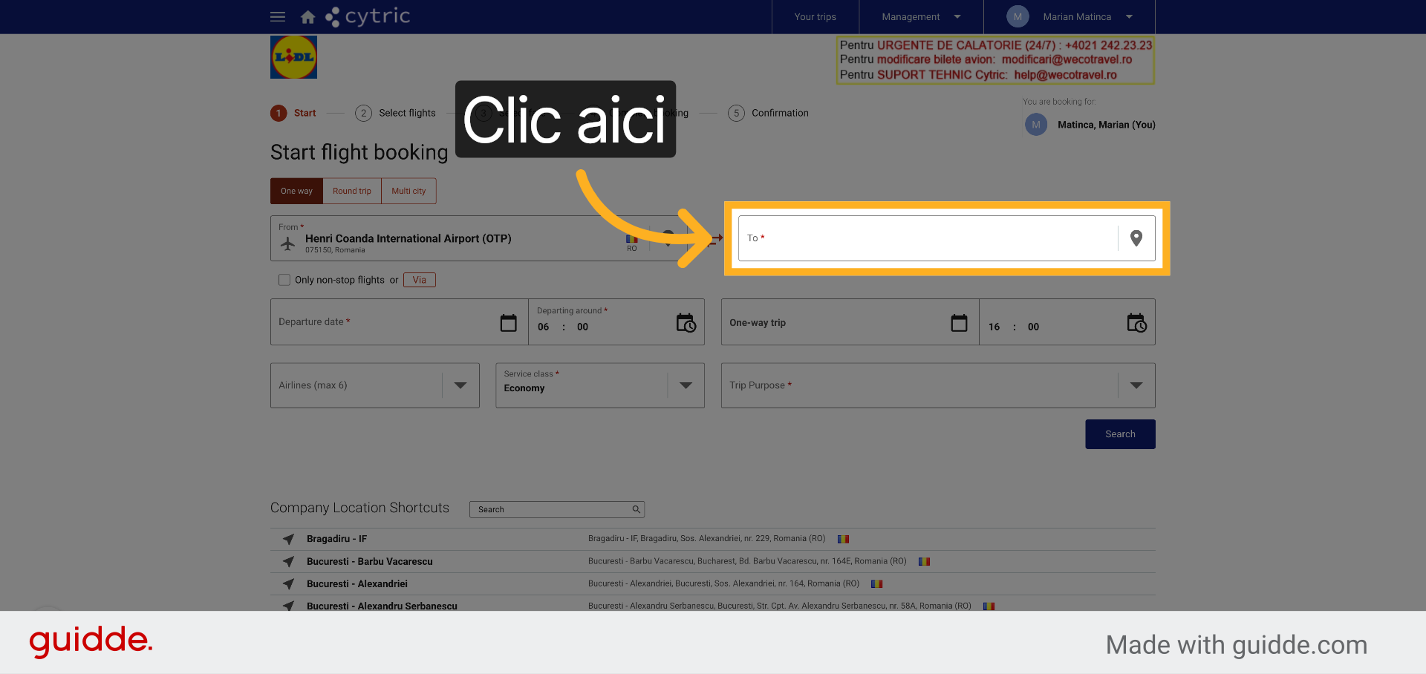This screenshot has height=674, width=1426.
Task: Click the airplane icon in From field
Action: pyautogui.click(x=288, y=243)
